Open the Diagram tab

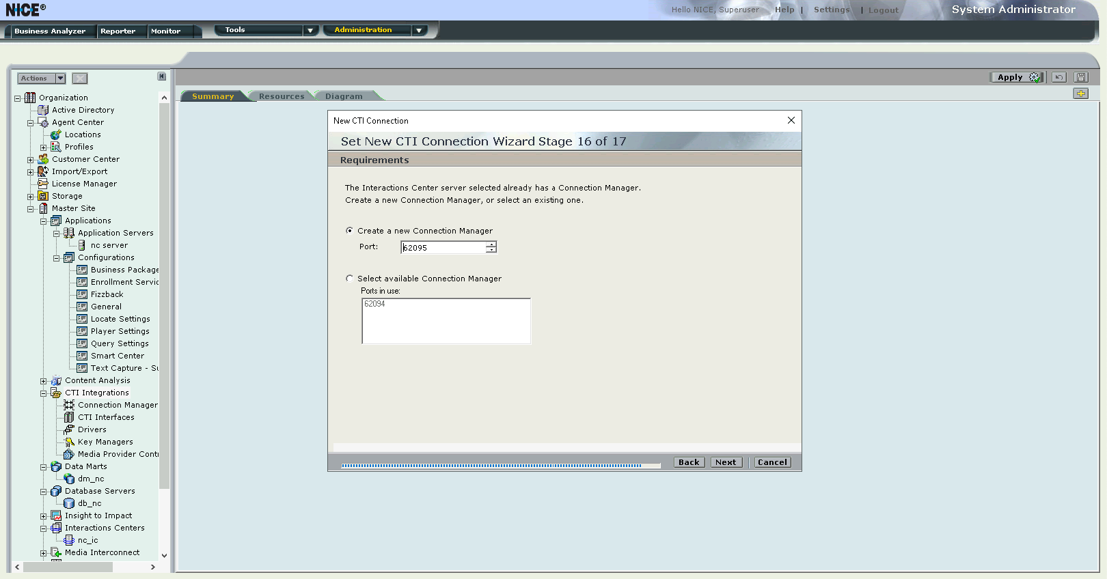[344, 96]
